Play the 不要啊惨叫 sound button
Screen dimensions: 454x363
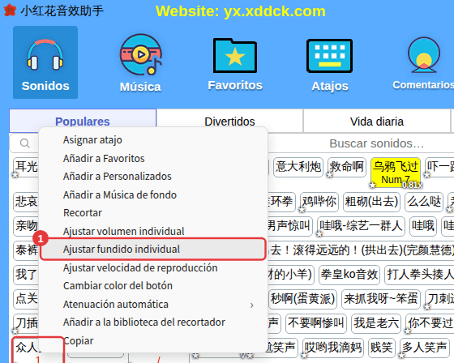click(316, 323)
